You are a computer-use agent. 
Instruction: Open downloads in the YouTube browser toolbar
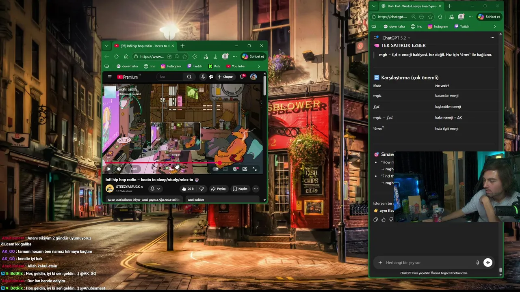click(x=215, y=56)
